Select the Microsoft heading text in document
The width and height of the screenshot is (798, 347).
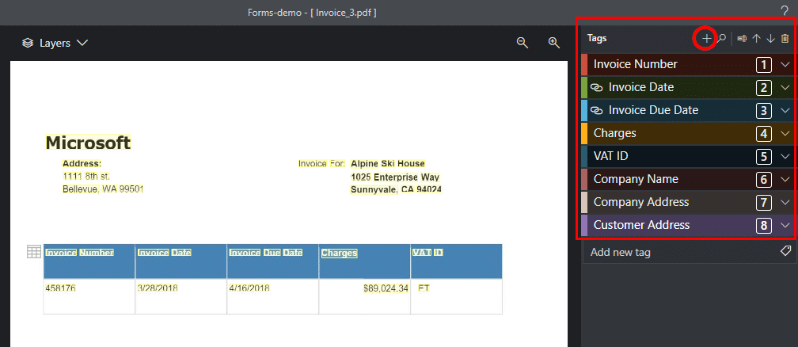click(88, 143)
